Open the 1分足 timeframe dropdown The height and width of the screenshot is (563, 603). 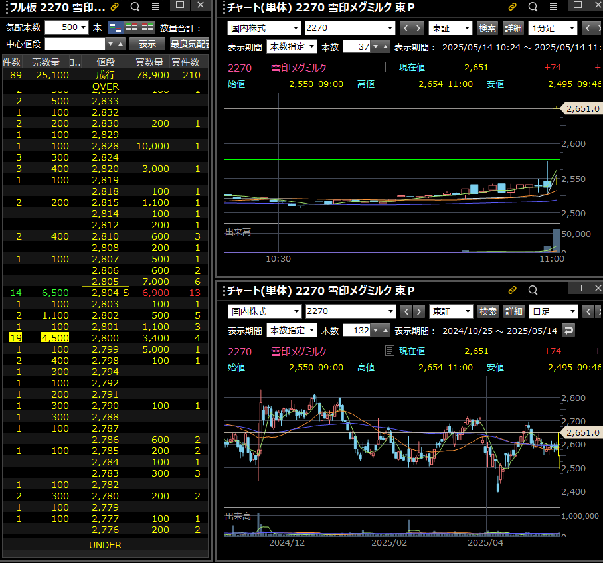click(x=553, y=28)
